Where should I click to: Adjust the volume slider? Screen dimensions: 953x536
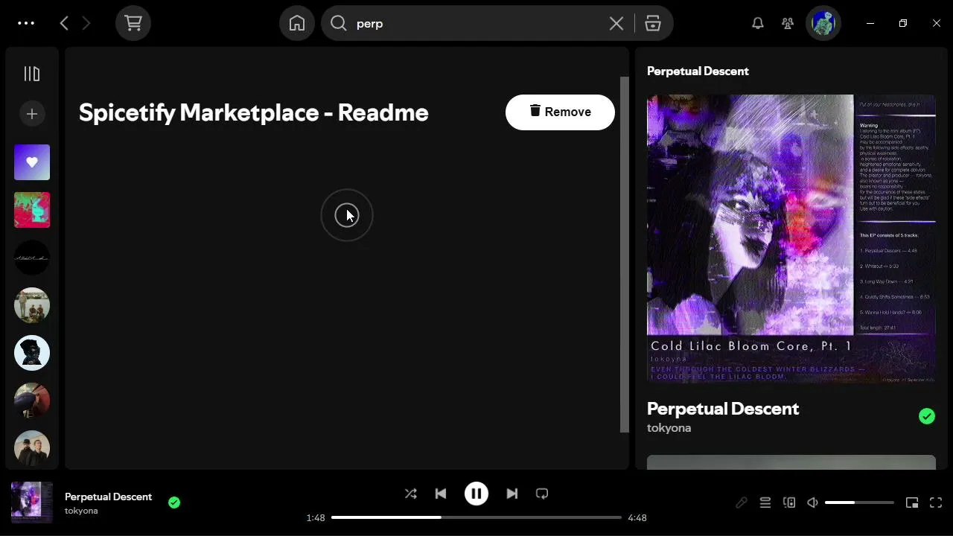[x=859, y=503]
